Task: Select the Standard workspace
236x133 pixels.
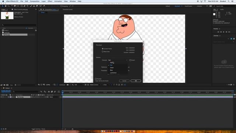Action: point(177,6)
